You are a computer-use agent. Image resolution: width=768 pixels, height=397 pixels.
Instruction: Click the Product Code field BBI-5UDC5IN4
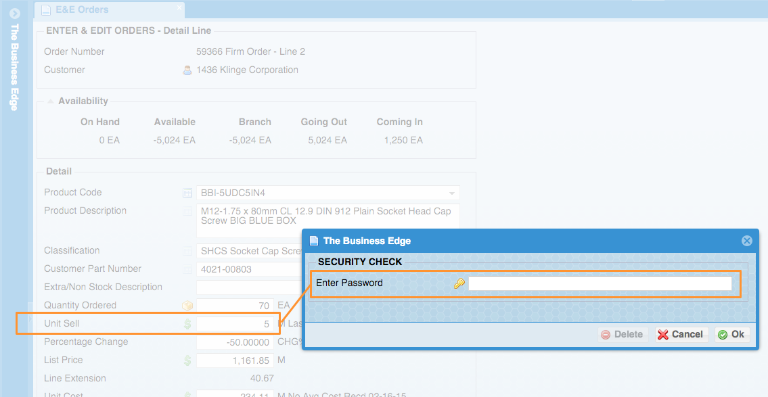point(327,193)
